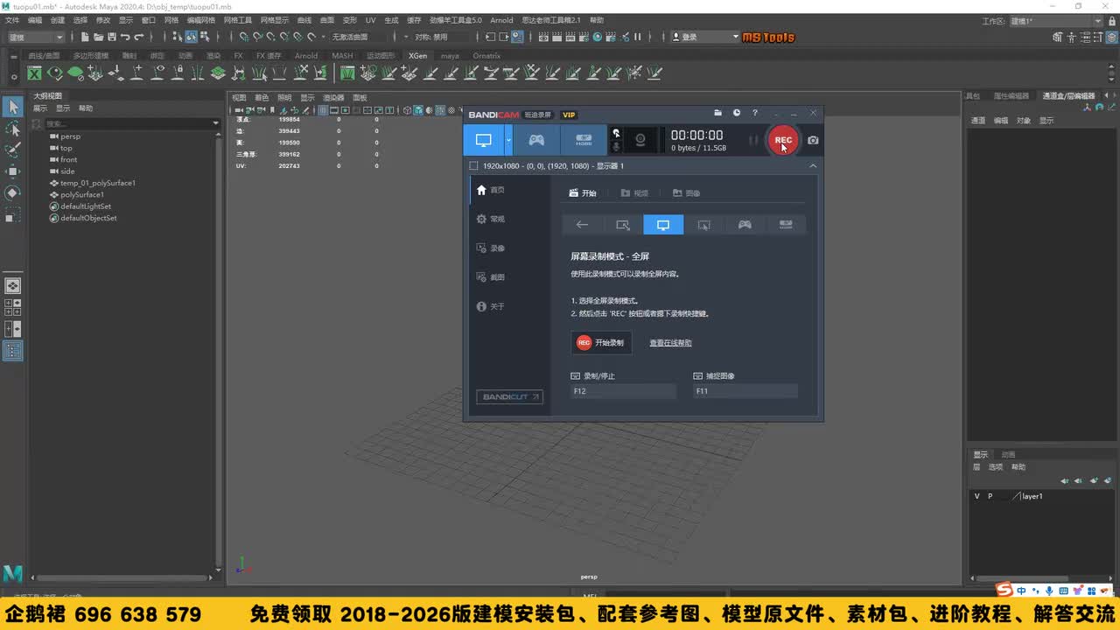Click the red REC button in Bandicam

click(783, 139)
